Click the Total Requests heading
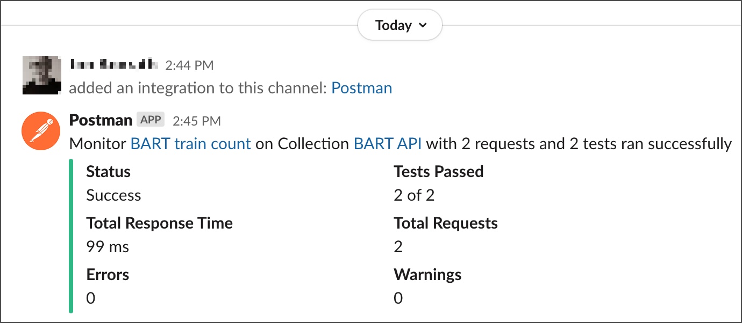 point(445,223)
